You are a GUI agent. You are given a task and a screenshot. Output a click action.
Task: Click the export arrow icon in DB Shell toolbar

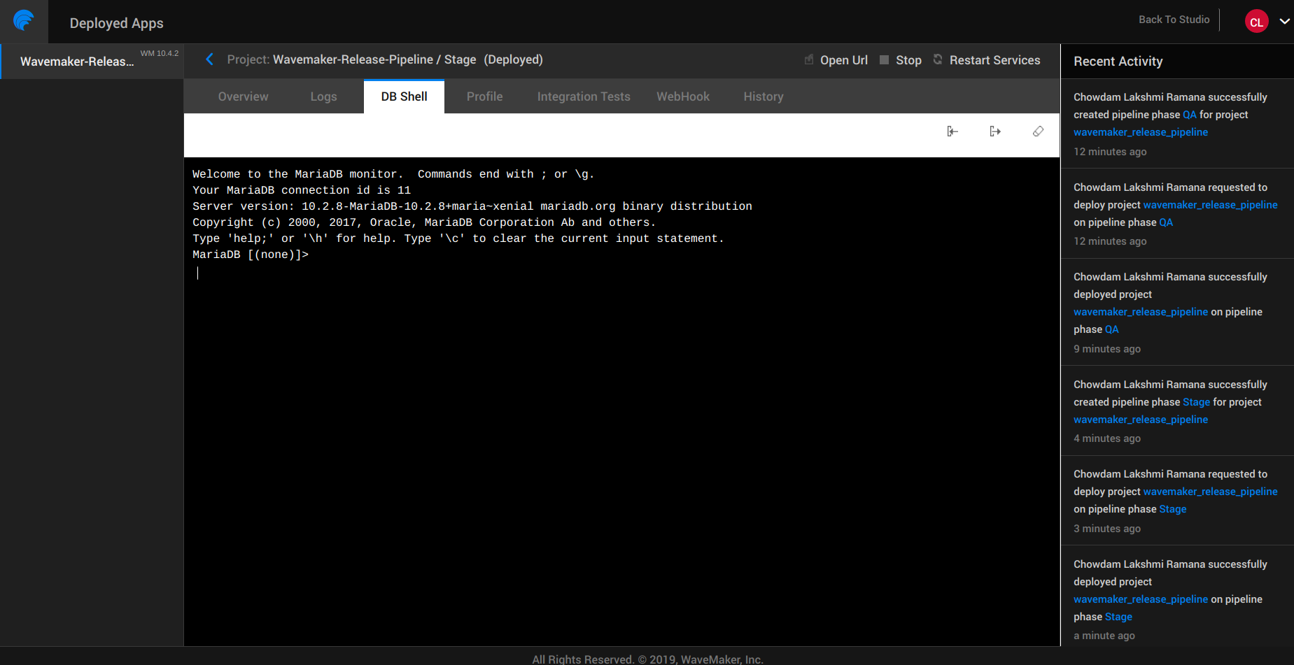(995, 131)
